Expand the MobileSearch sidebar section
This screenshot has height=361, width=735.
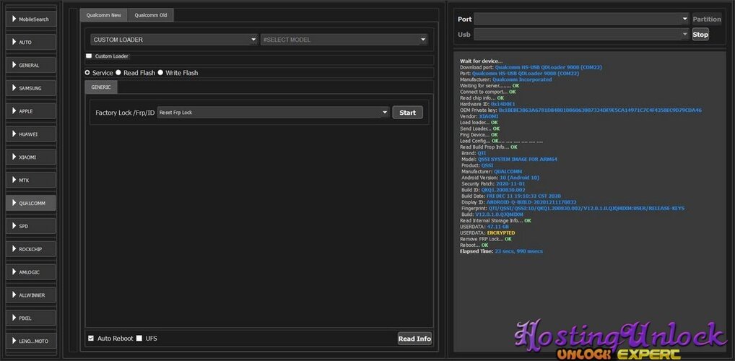click(31, 19)
